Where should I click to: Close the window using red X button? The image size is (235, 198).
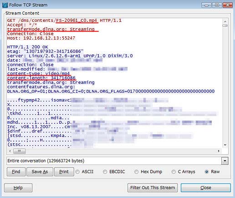coord(228,5)
